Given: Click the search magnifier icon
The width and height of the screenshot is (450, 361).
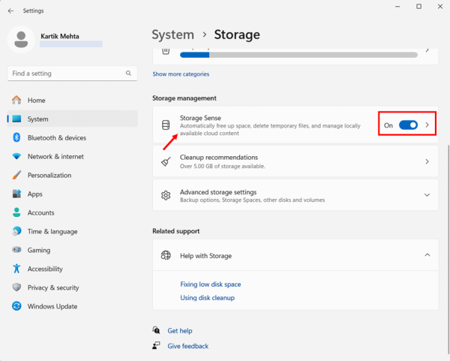Looking at the screenshot, I should pyautogui.click(x=128, y=74).
